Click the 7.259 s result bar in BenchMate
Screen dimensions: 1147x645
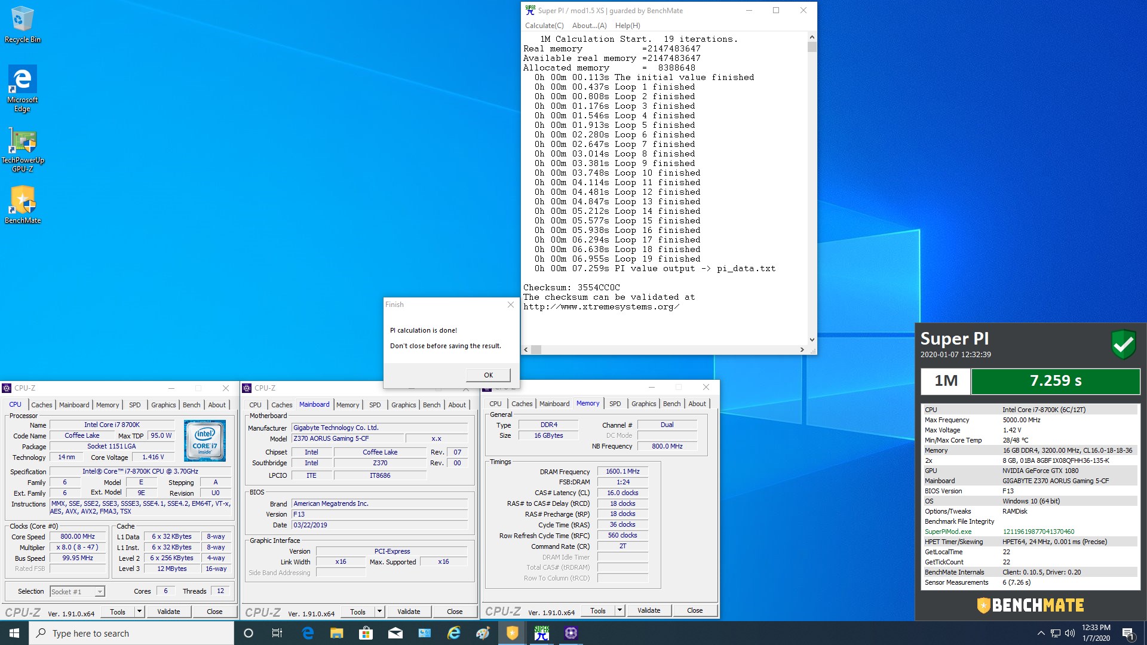1056,381
